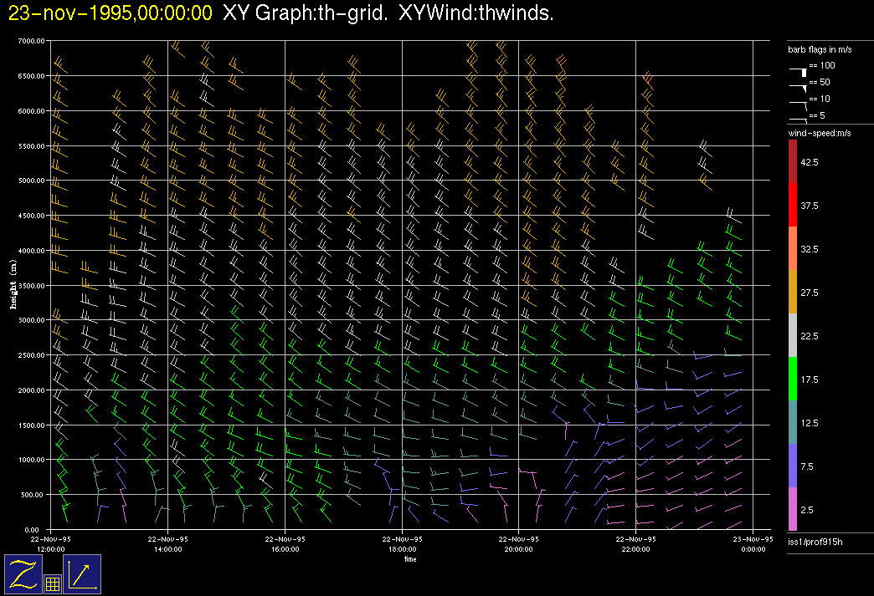874x596 pixels.
Task: Click the XY graph arrow icon
Action: coord(82,574)
